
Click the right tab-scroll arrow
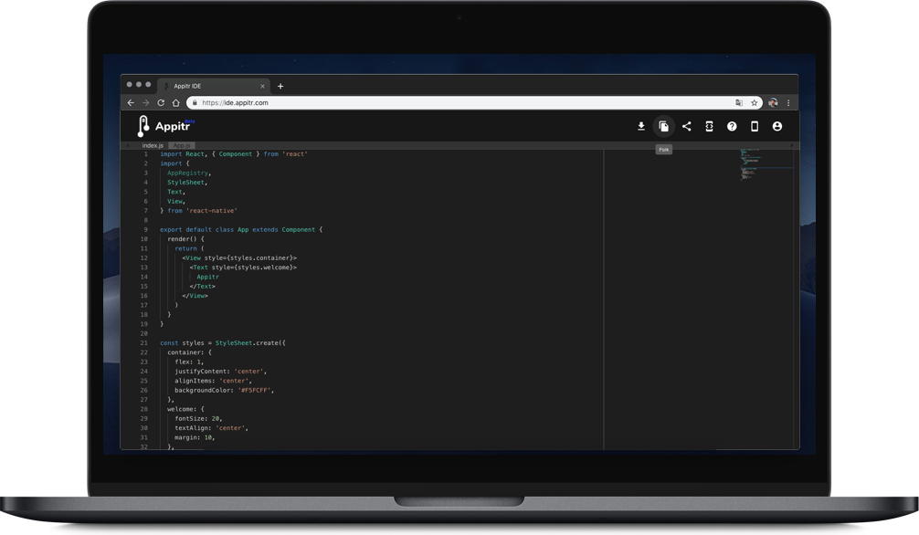tap(791, 145)
